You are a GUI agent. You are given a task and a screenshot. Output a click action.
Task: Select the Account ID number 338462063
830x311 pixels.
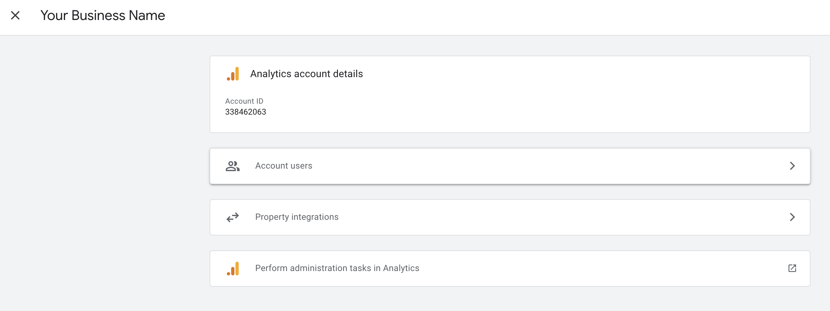tap(245, 112)
